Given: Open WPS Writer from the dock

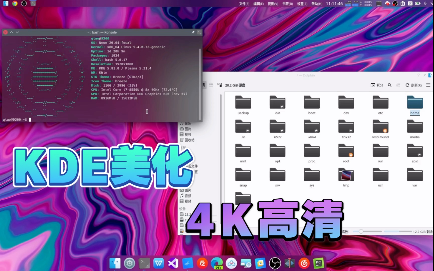Looking at the screenshot, I should (159, 263).
